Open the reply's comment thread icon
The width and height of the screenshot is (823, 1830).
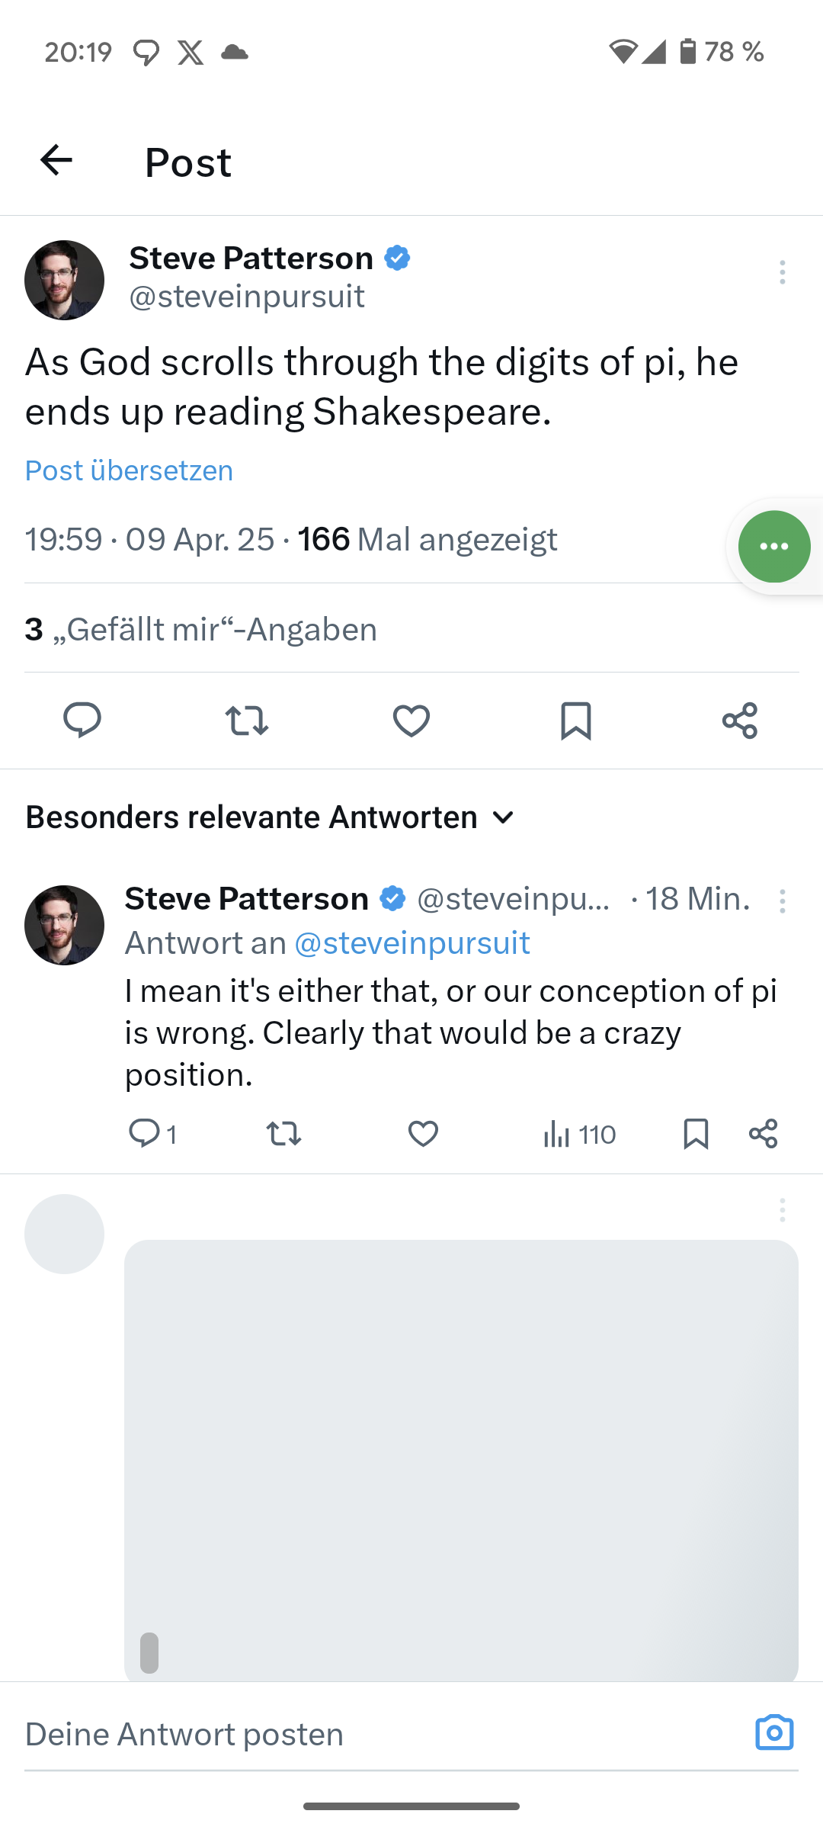click(x=144, y=1134)
